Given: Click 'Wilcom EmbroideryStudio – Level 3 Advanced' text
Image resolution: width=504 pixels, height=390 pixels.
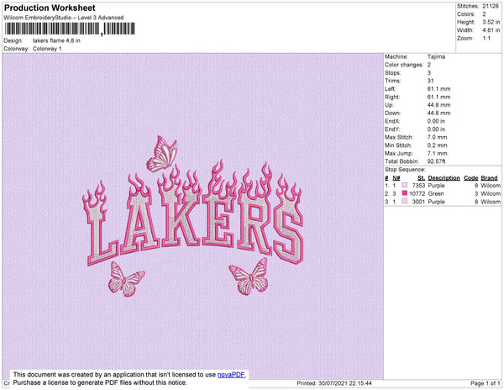Looking at the screenshot, I should point(64,18).
